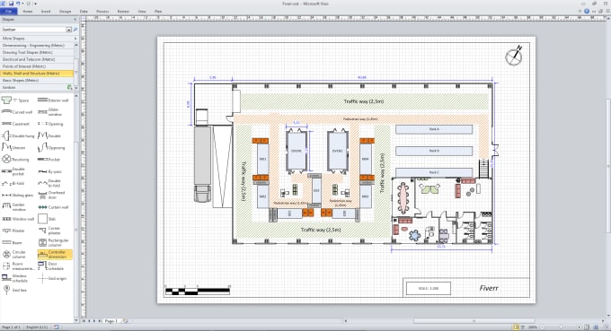611x331 pixels.
Task: Open the shape search box dropdown
Action: [69, 30]
